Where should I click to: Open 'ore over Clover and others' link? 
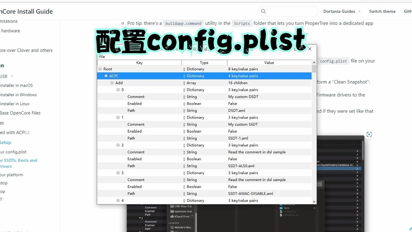tap(26, 50)
